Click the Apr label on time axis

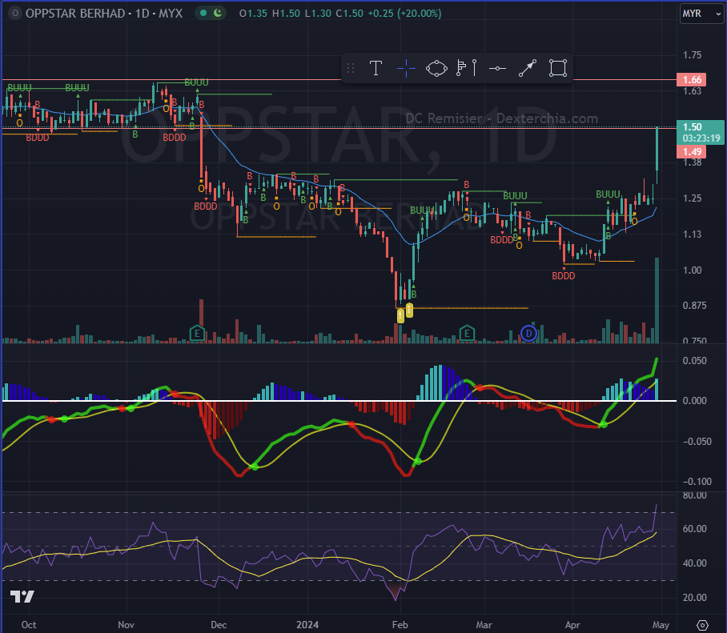coord(572,625)
